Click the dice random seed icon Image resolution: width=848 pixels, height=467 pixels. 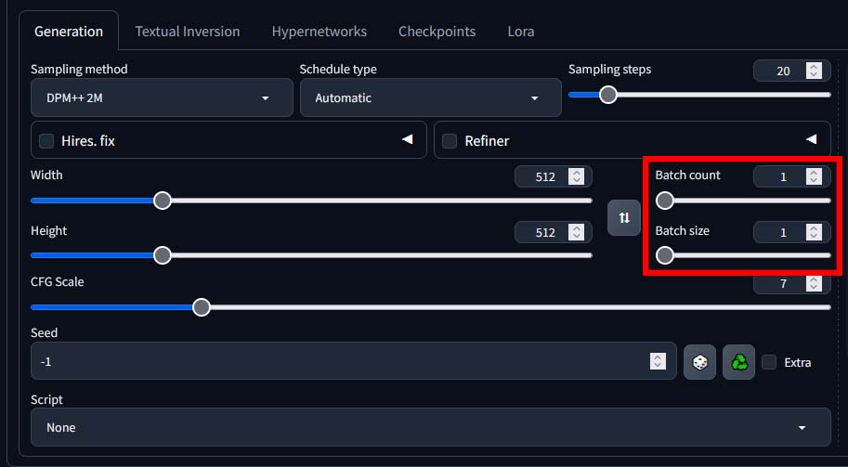[699, 362]
